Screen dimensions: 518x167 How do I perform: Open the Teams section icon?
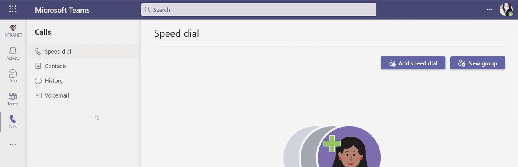(x=13, y=99)
